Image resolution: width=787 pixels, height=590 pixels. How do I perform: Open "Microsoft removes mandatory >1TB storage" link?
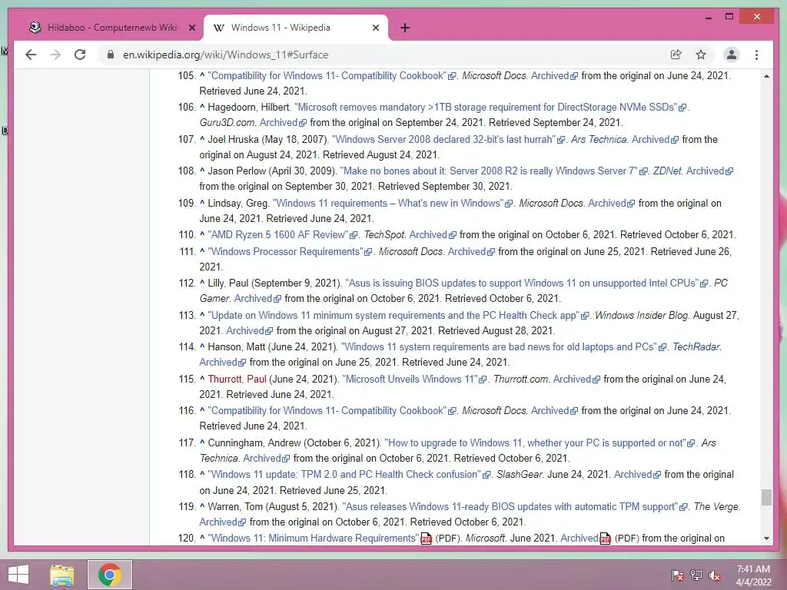pos(486,108)
